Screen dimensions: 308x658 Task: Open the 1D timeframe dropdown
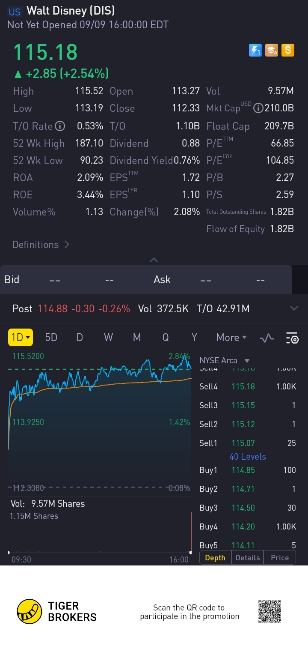point(21,338)
